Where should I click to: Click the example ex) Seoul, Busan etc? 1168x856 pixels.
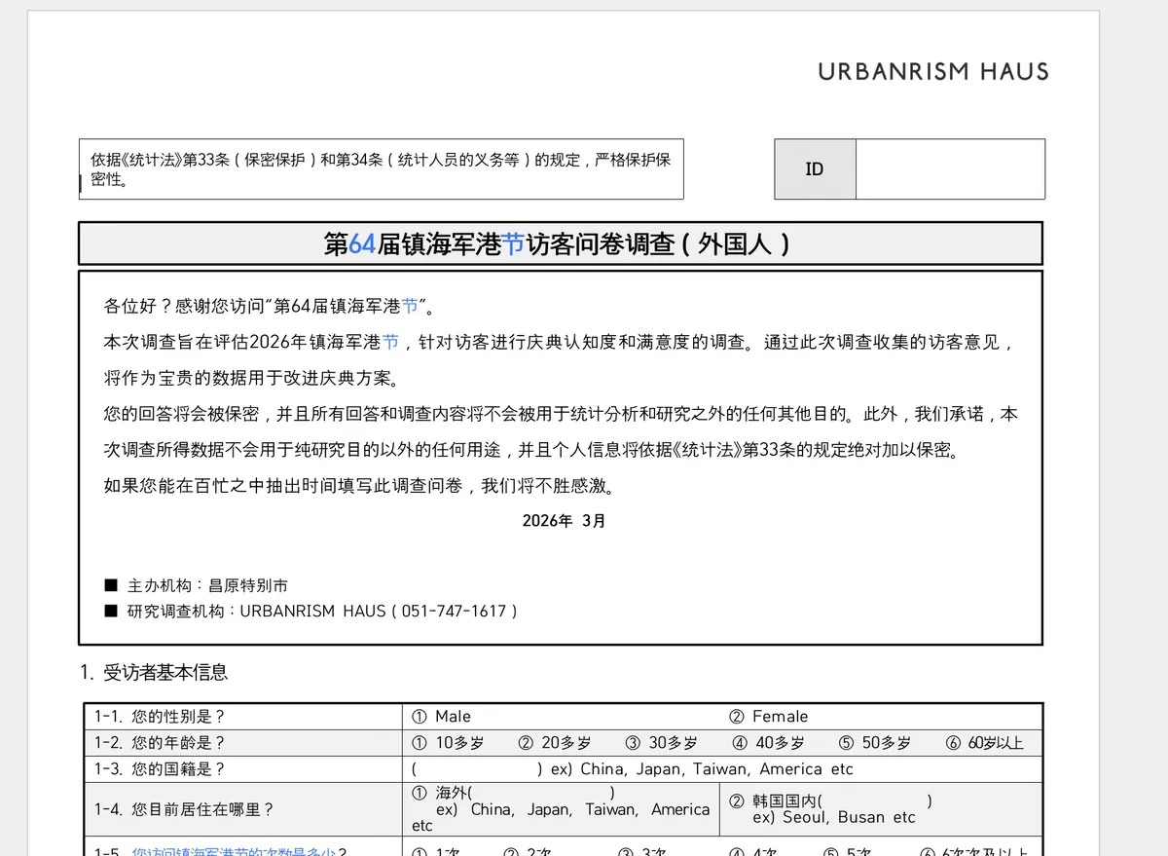(x=834, y=817)
